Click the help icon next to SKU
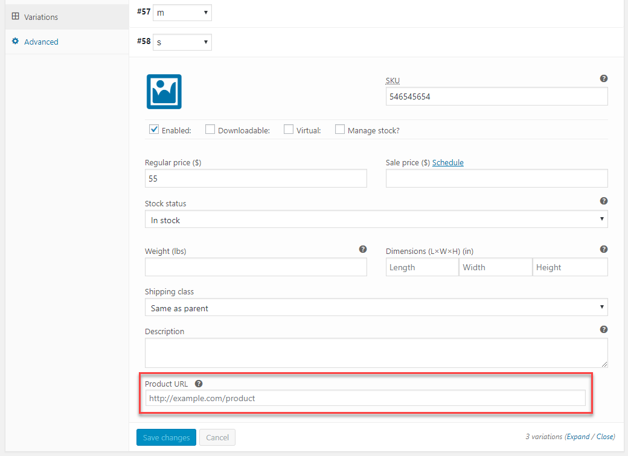628x456 pixels. click(x=604, y=78)
